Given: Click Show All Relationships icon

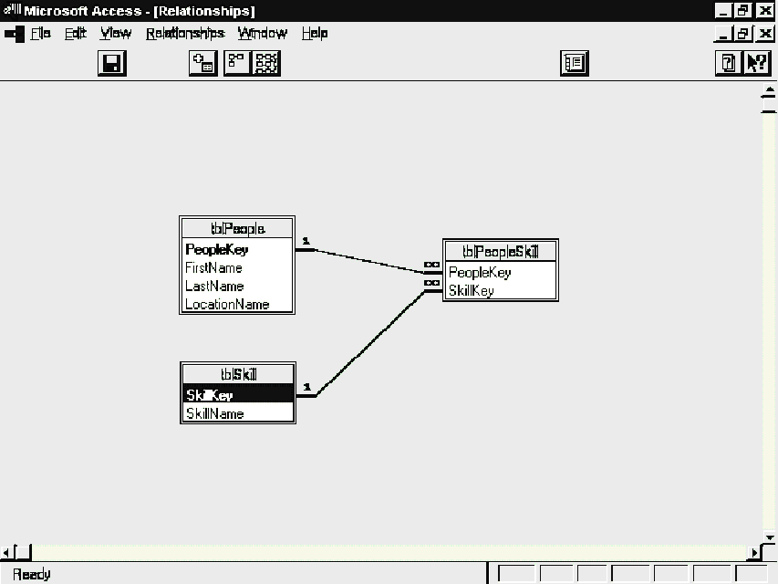Looking at the screenshot, I should (x=266, y=63).
